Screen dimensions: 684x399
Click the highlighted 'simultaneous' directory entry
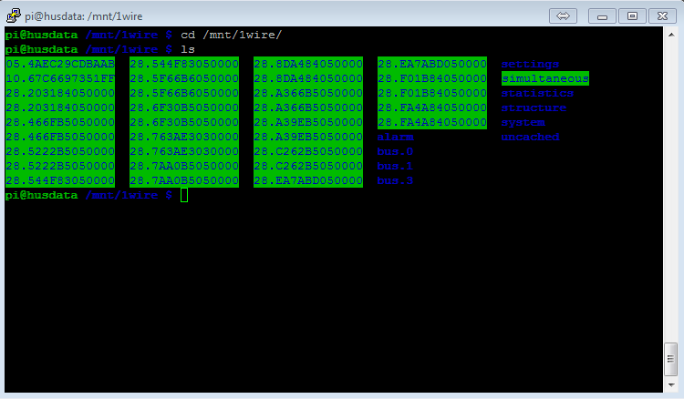[x=544, y=78]
